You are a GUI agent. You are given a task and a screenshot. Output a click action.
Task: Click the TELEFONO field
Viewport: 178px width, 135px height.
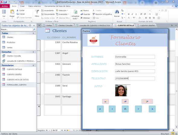(x=135, y=79)
